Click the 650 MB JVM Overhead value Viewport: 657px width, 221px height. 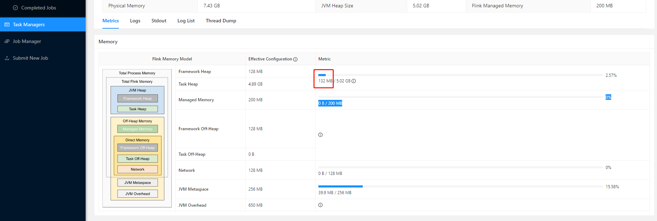tap(255, 205)
